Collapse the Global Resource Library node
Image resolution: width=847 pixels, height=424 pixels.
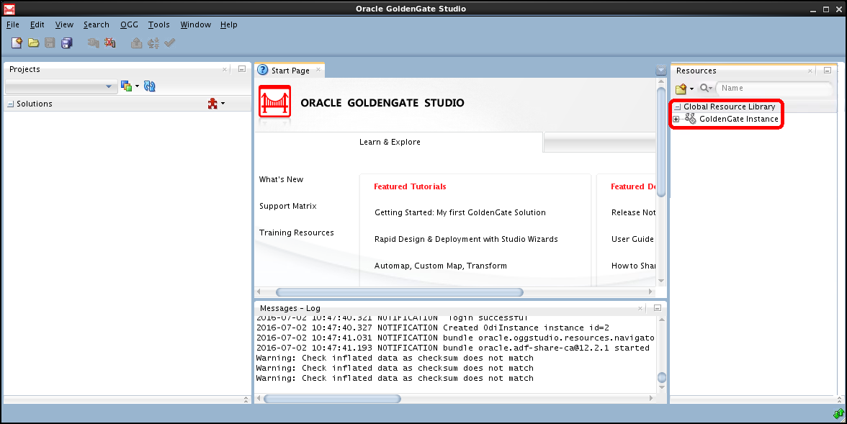pyautogui.click(x=678, y=107)
